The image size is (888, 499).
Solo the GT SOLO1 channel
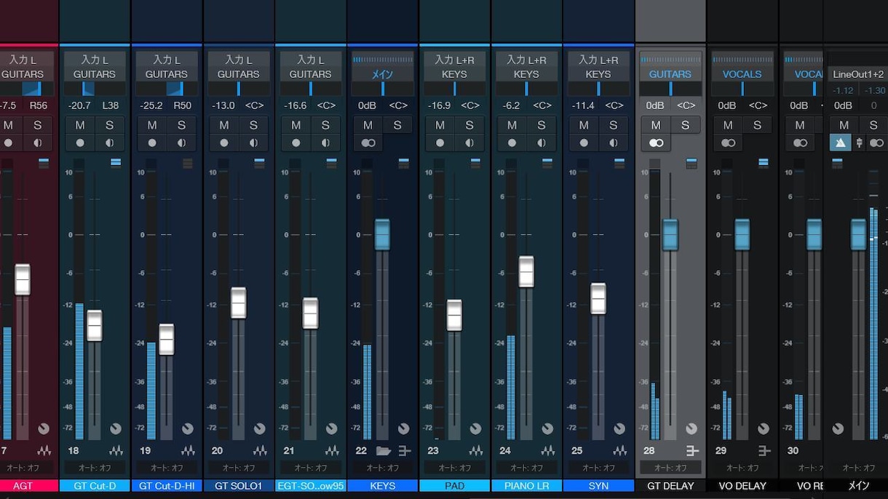253,125
